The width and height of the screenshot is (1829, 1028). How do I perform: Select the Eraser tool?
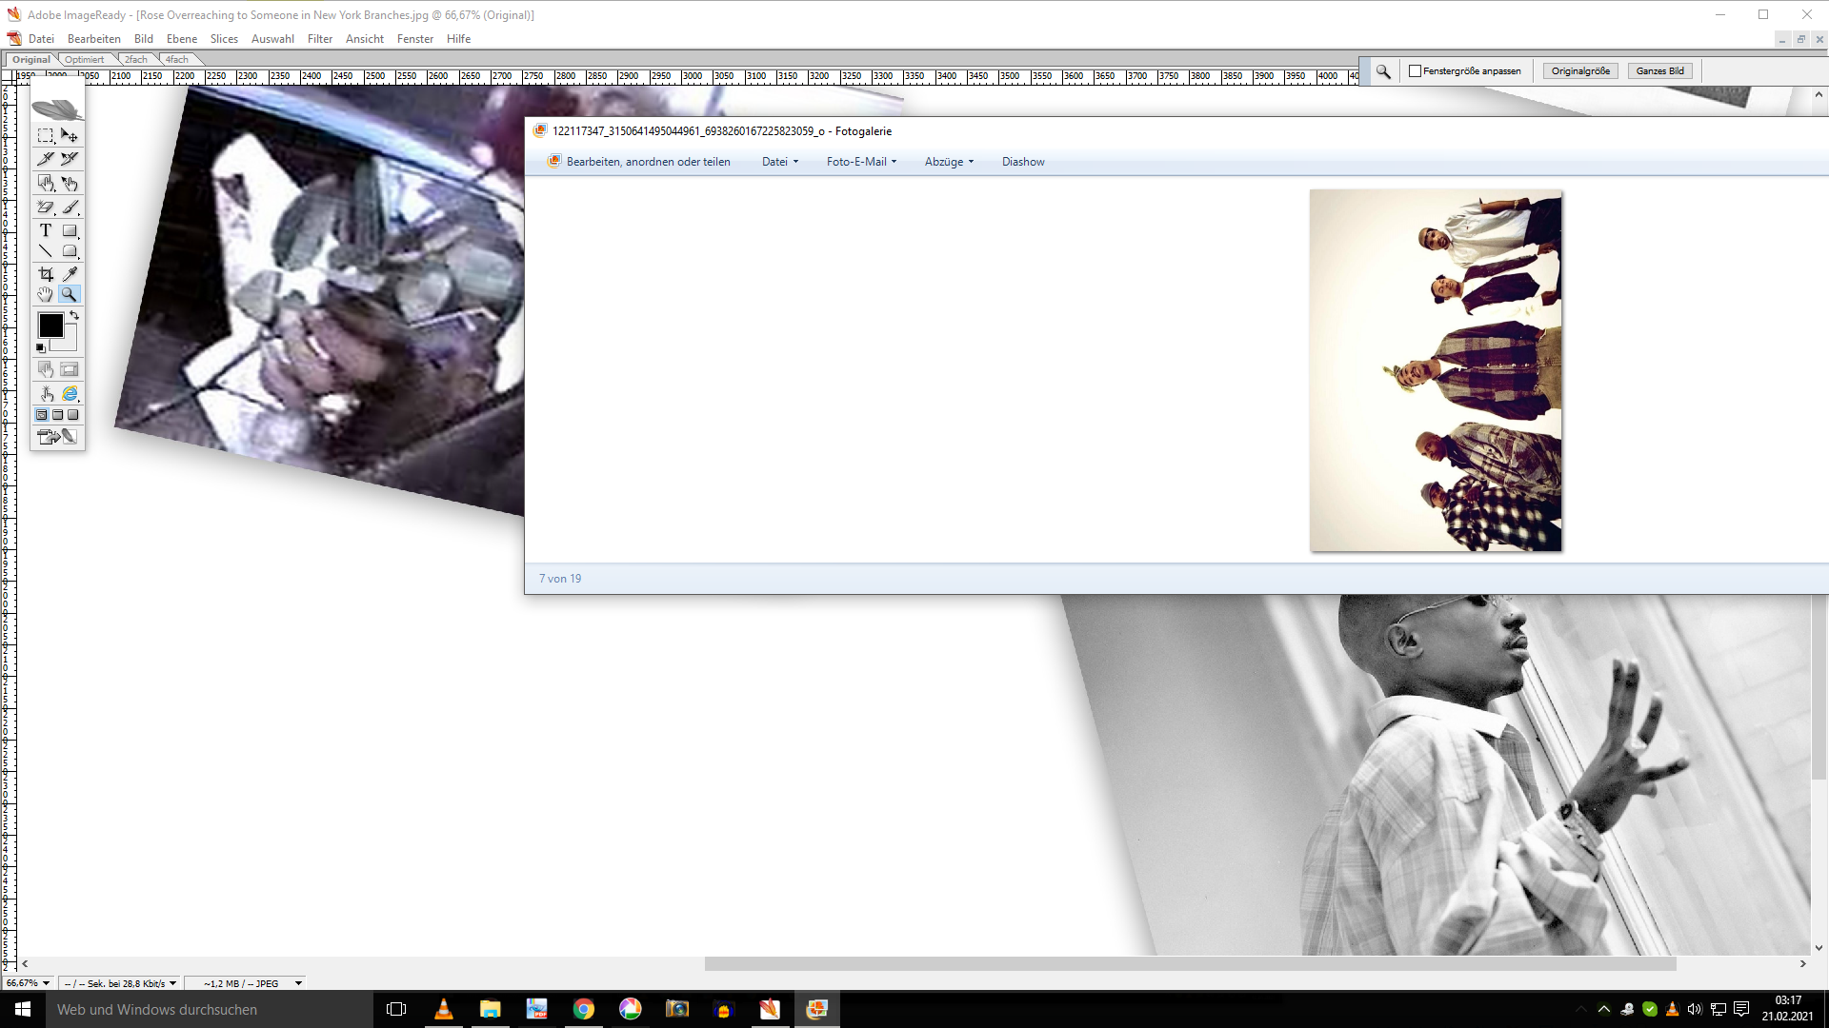coord(45,207)
